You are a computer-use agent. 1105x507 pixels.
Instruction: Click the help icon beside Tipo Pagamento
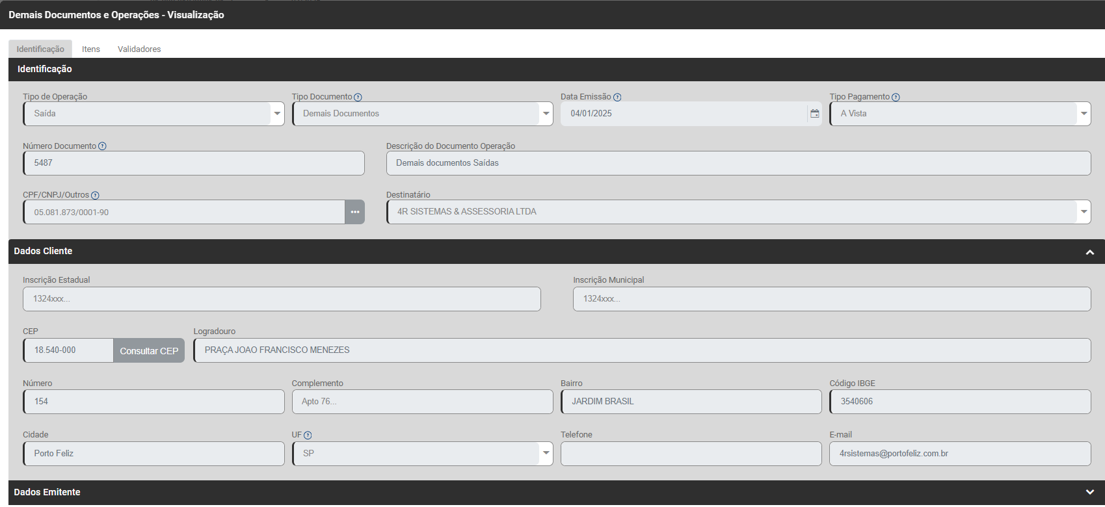tap(896, 97)
